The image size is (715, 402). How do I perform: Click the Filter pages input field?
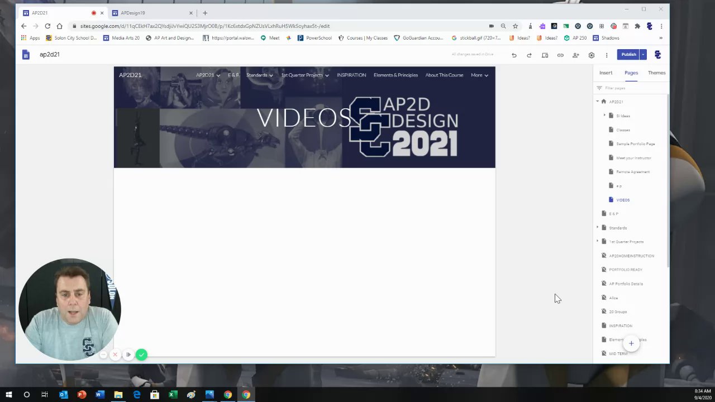click(631, 88)
